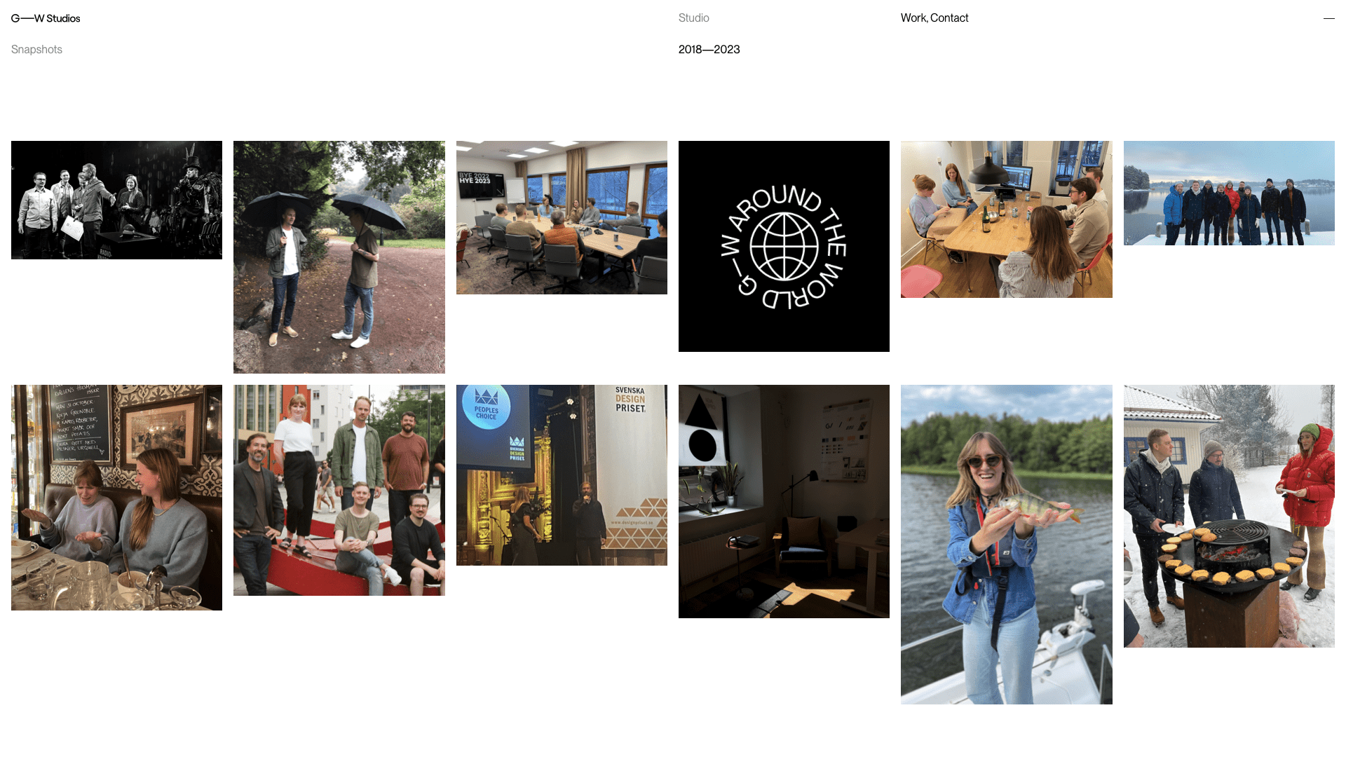Open the Around The World globe logo image

(x=784, y=246)
